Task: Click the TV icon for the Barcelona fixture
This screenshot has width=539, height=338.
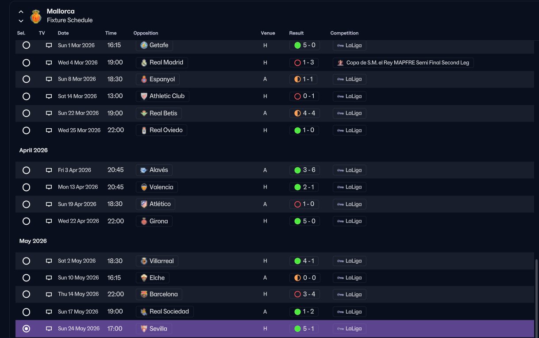Action: tap(49, 294)
